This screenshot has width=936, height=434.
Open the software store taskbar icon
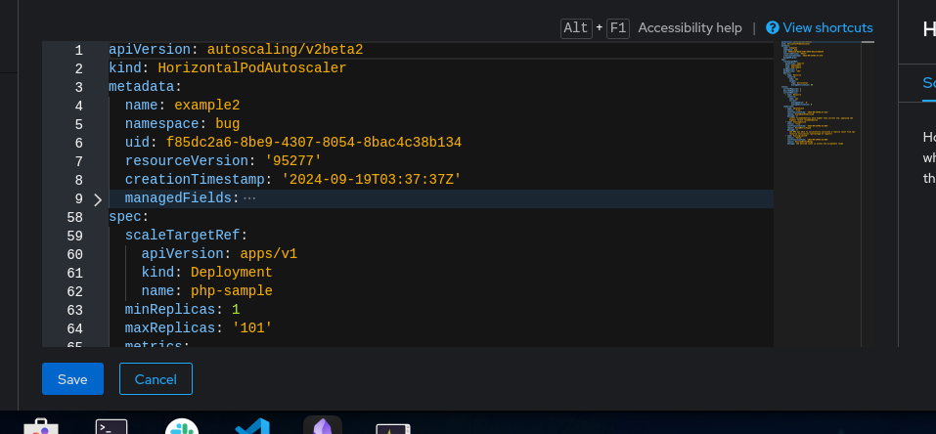(x=41, y=428)
